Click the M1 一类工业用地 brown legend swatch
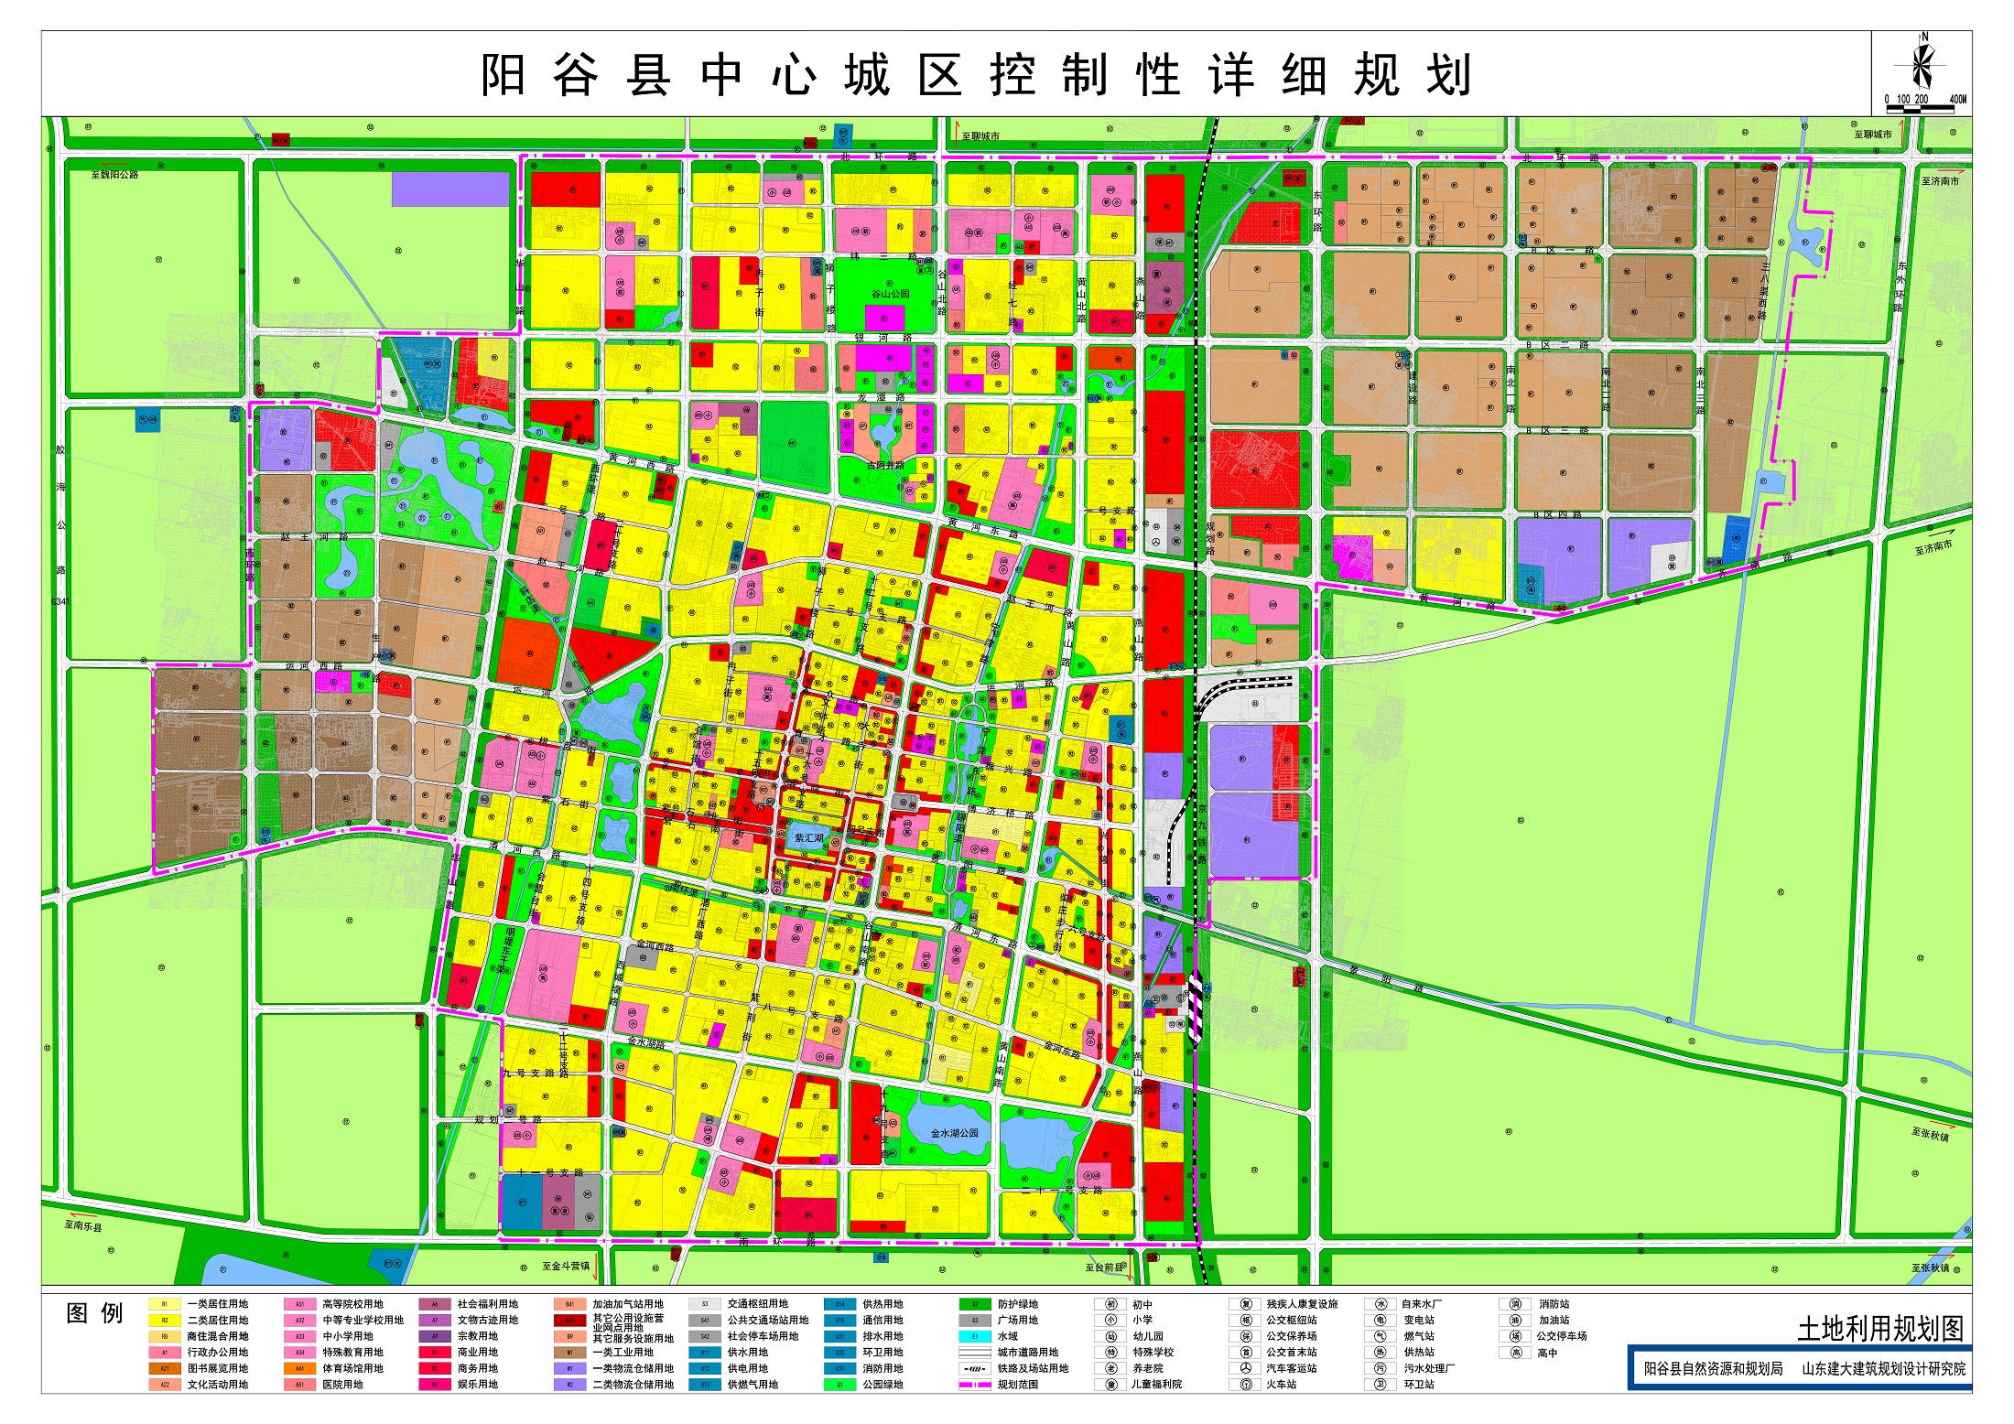Viewport: 2014px width, 1424px height. 569,1353
